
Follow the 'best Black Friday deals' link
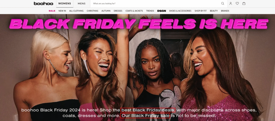coord(148,110)
